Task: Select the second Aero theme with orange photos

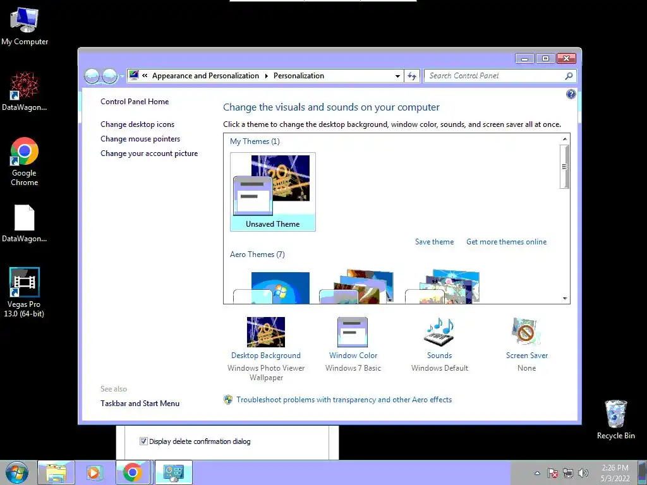Action: click(357, 287)
